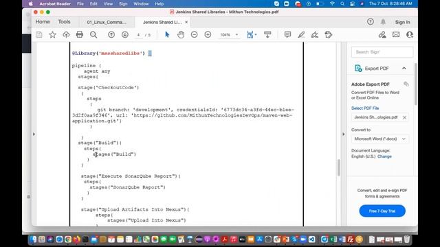440x247 pixels.
Task: Open the Convert to format dropdown
Action: point(380,139)
